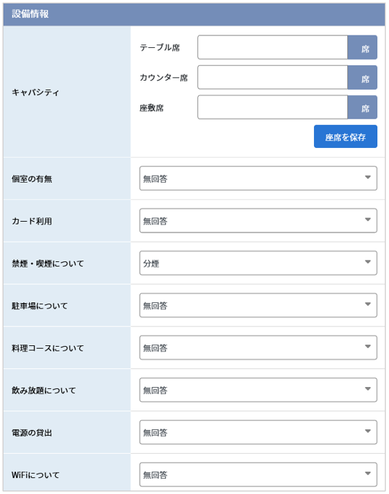
Task: Open the 電源の貸出 dropdown
Action: [258, 432]
